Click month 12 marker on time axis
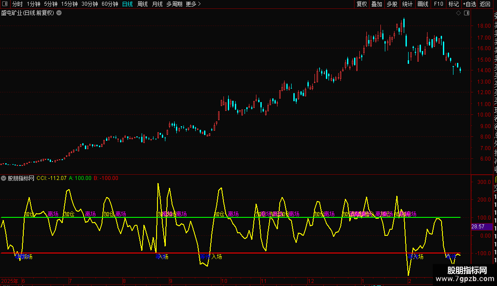The width and height of the screenshot is (497, 286). [311, 281]
